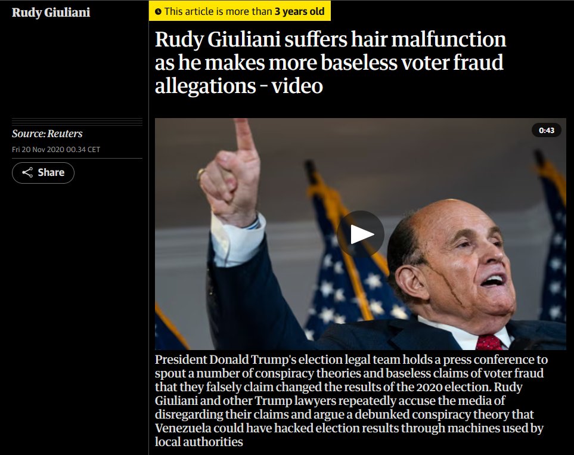Click the red tie in the video image
Screen dimensions: 574x455
point(489,342)
